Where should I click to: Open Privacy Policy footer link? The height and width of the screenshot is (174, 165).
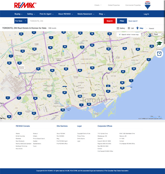(x=81, y=136)
